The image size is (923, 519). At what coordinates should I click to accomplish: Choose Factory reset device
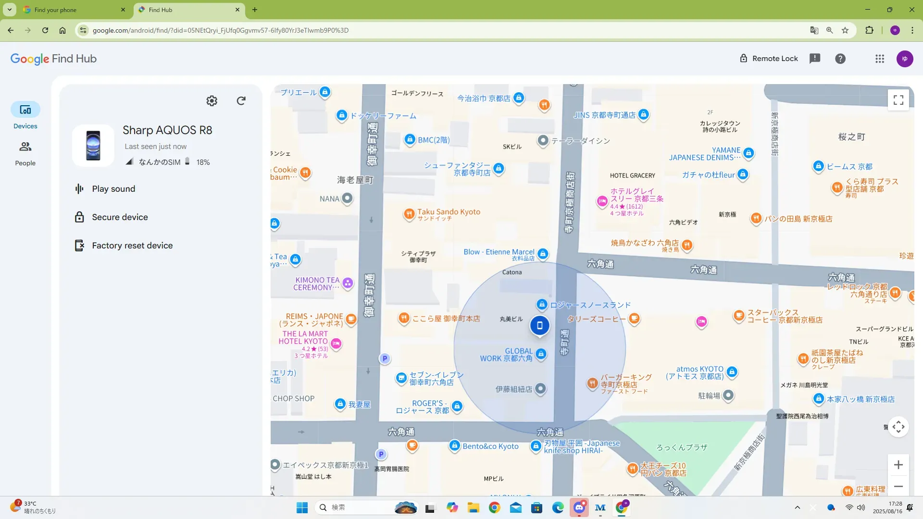pos(132,246)
